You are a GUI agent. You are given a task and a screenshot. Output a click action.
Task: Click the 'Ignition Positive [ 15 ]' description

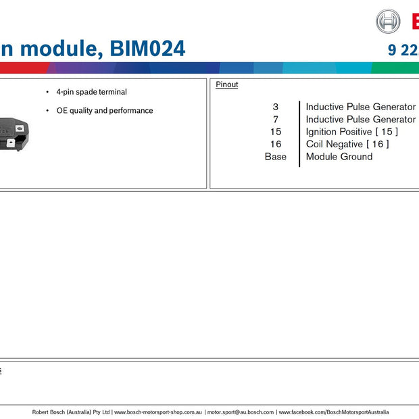pos(352,132)
